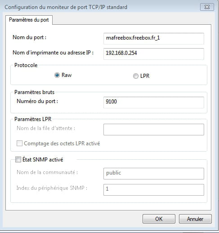Click the Nom du port text field
Image resolution: width=219 pixels, height=233 pixels.
click(154, 39)
